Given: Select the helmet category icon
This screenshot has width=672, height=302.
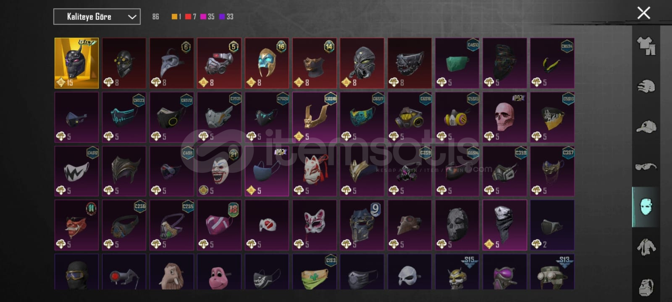Looking at the screenshot, I should pos(646,86).
